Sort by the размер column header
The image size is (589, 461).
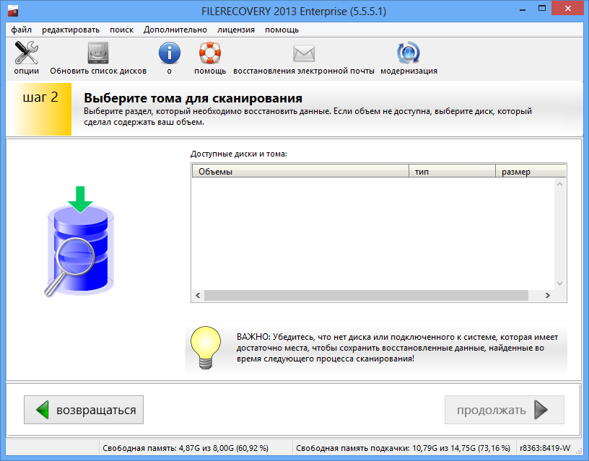click(531, 172)
